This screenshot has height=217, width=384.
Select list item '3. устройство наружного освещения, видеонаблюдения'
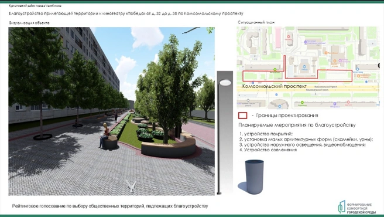[x=303, y=145]
